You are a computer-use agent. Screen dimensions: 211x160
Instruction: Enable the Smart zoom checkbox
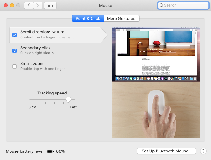point(15,66)
